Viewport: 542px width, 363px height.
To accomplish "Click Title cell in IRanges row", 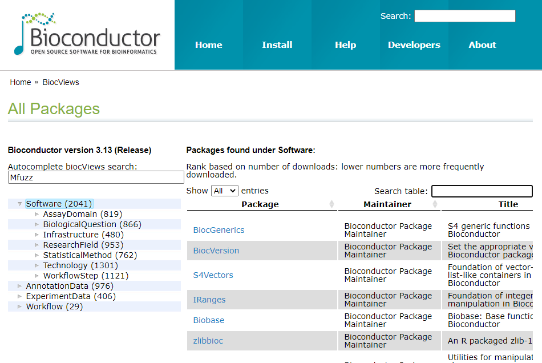I will click(x=487, y=300).
